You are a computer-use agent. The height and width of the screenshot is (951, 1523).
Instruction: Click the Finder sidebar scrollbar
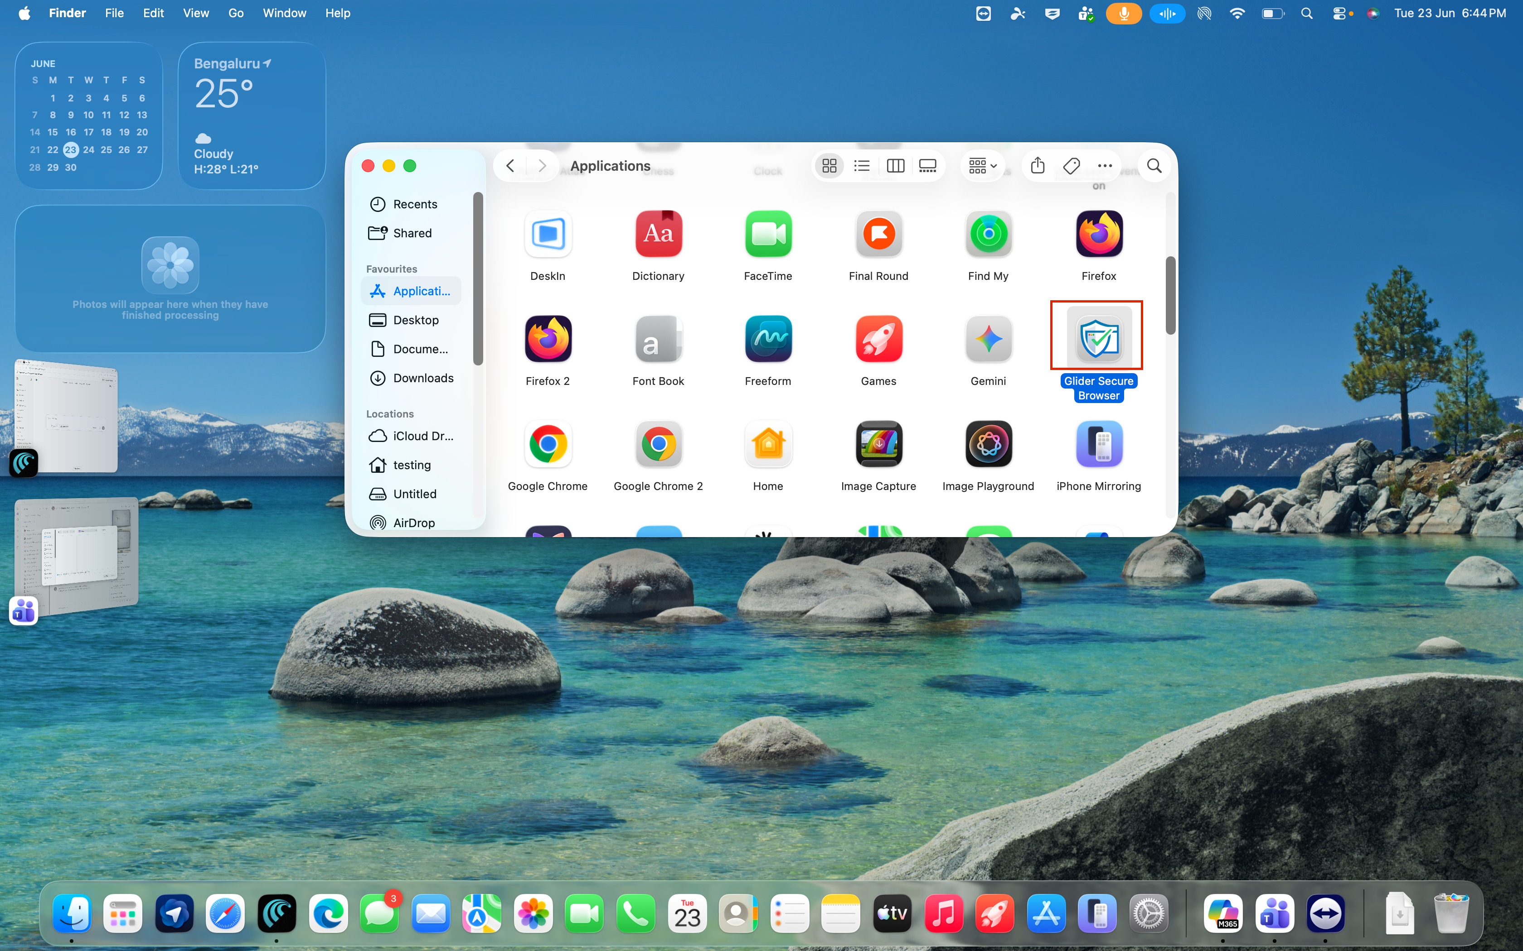(x=478, y=279)
